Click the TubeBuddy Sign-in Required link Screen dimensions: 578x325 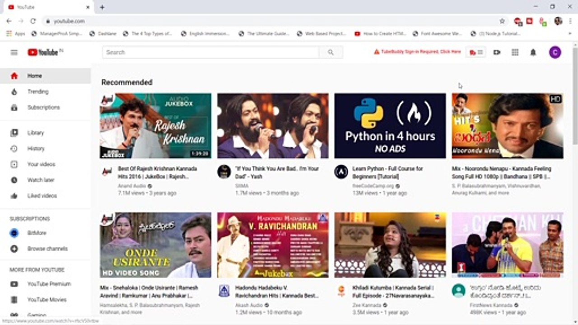coord(417,52)
